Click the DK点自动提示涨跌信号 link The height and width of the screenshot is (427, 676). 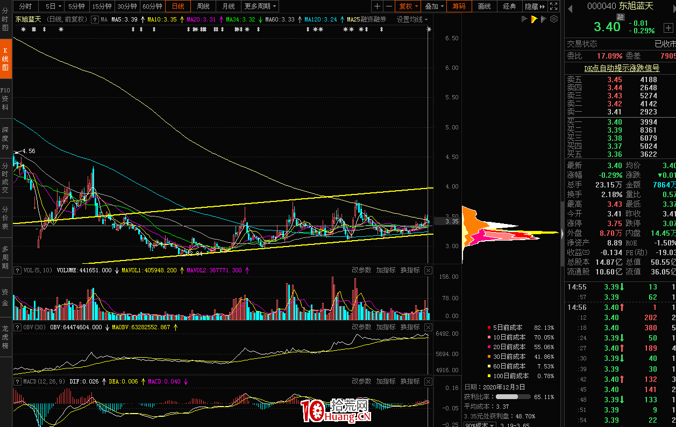(622, 68)
